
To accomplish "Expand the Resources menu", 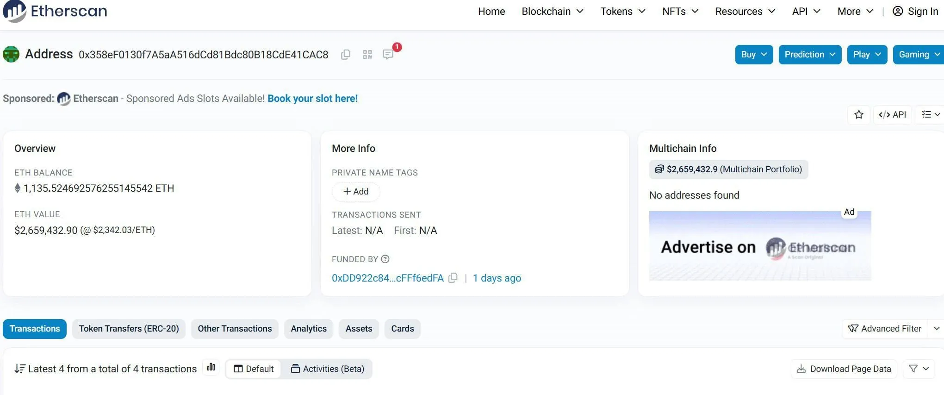I will click(745, 11).
